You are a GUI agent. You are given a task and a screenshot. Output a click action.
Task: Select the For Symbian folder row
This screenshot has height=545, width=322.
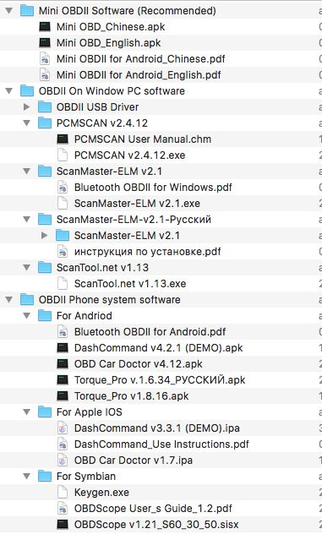point(161,477)
